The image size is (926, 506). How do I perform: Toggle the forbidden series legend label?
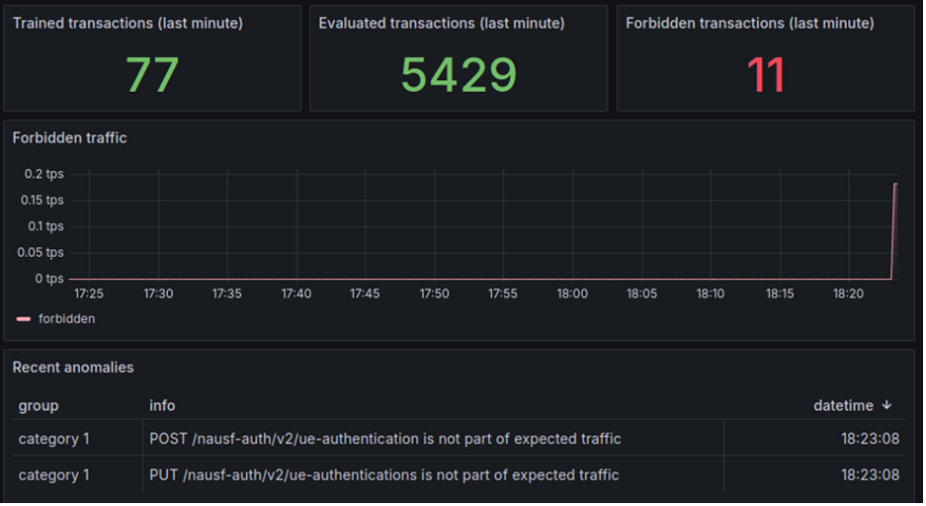pyautogui.click(x=66, y=319)
